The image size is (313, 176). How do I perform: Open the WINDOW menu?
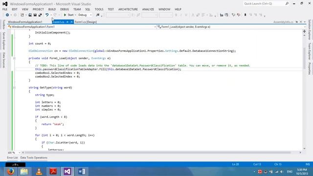point(164,9)
